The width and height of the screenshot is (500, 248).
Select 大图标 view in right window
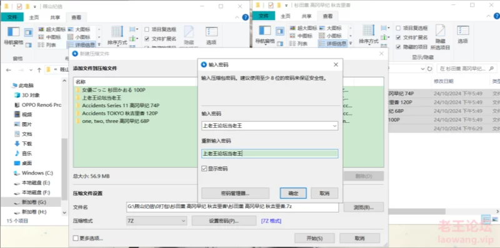(x=331, y=28)
